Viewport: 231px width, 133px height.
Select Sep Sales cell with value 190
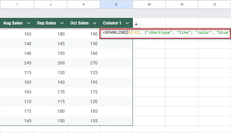coord(51,82)
